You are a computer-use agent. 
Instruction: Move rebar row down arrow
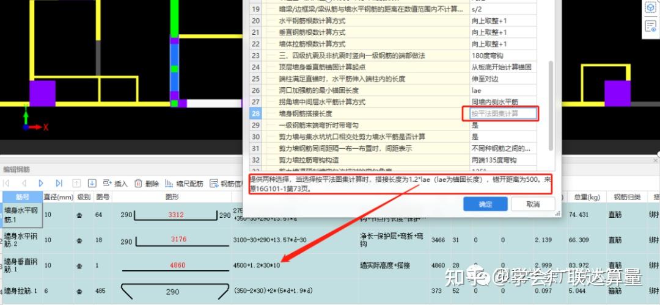tap(92, 183)
